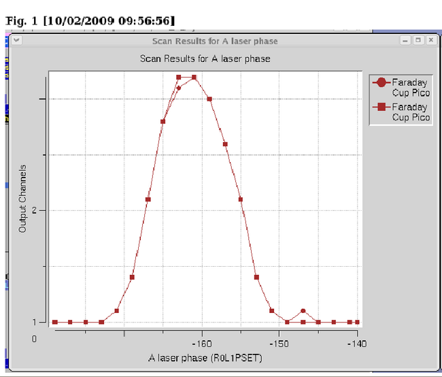Minimize the Scan Results window
The image size is (442, 377).
[x=405, y=40]
